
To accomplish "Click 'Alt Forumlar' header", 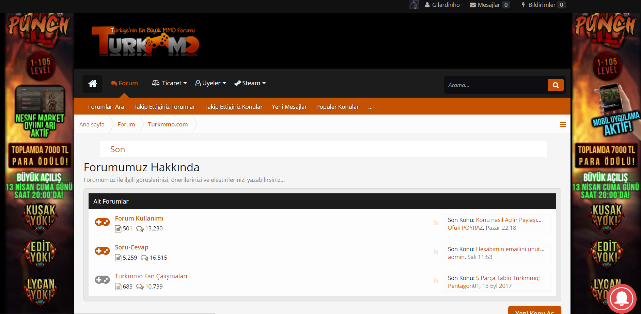I will 111,202.
